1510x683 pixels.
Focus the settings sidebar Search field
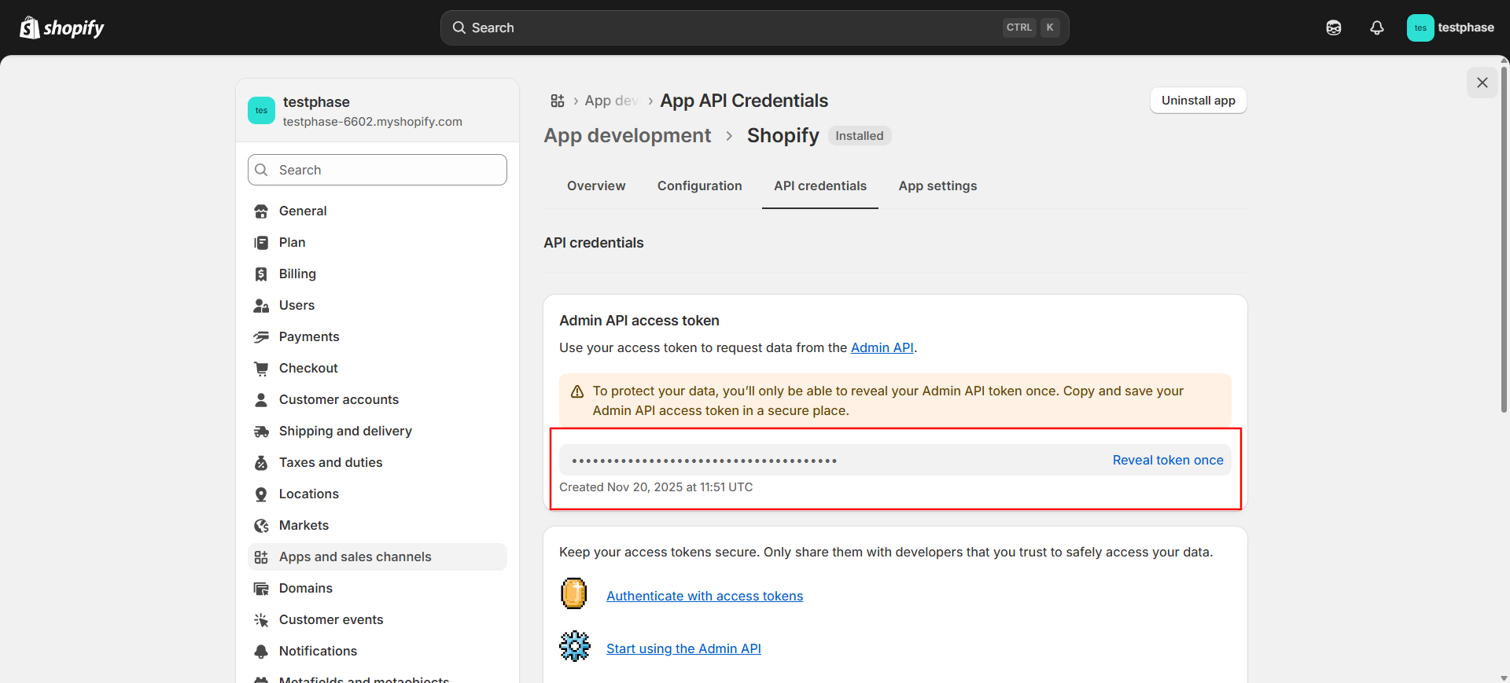pyautogui.click(x=377, y=170)
